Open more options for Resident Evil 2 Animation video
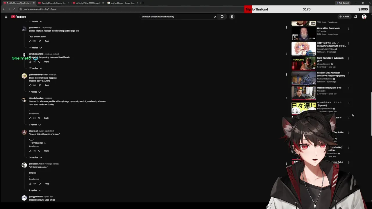The image size is (372, 209). click(349, 73)
